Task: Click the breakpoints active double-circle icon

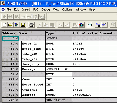Action: point(17,17)
